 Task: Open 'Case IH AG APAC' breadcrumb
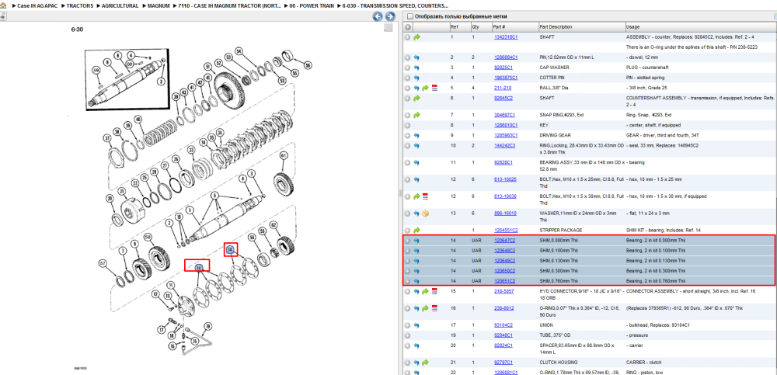(x=37, y=6)
